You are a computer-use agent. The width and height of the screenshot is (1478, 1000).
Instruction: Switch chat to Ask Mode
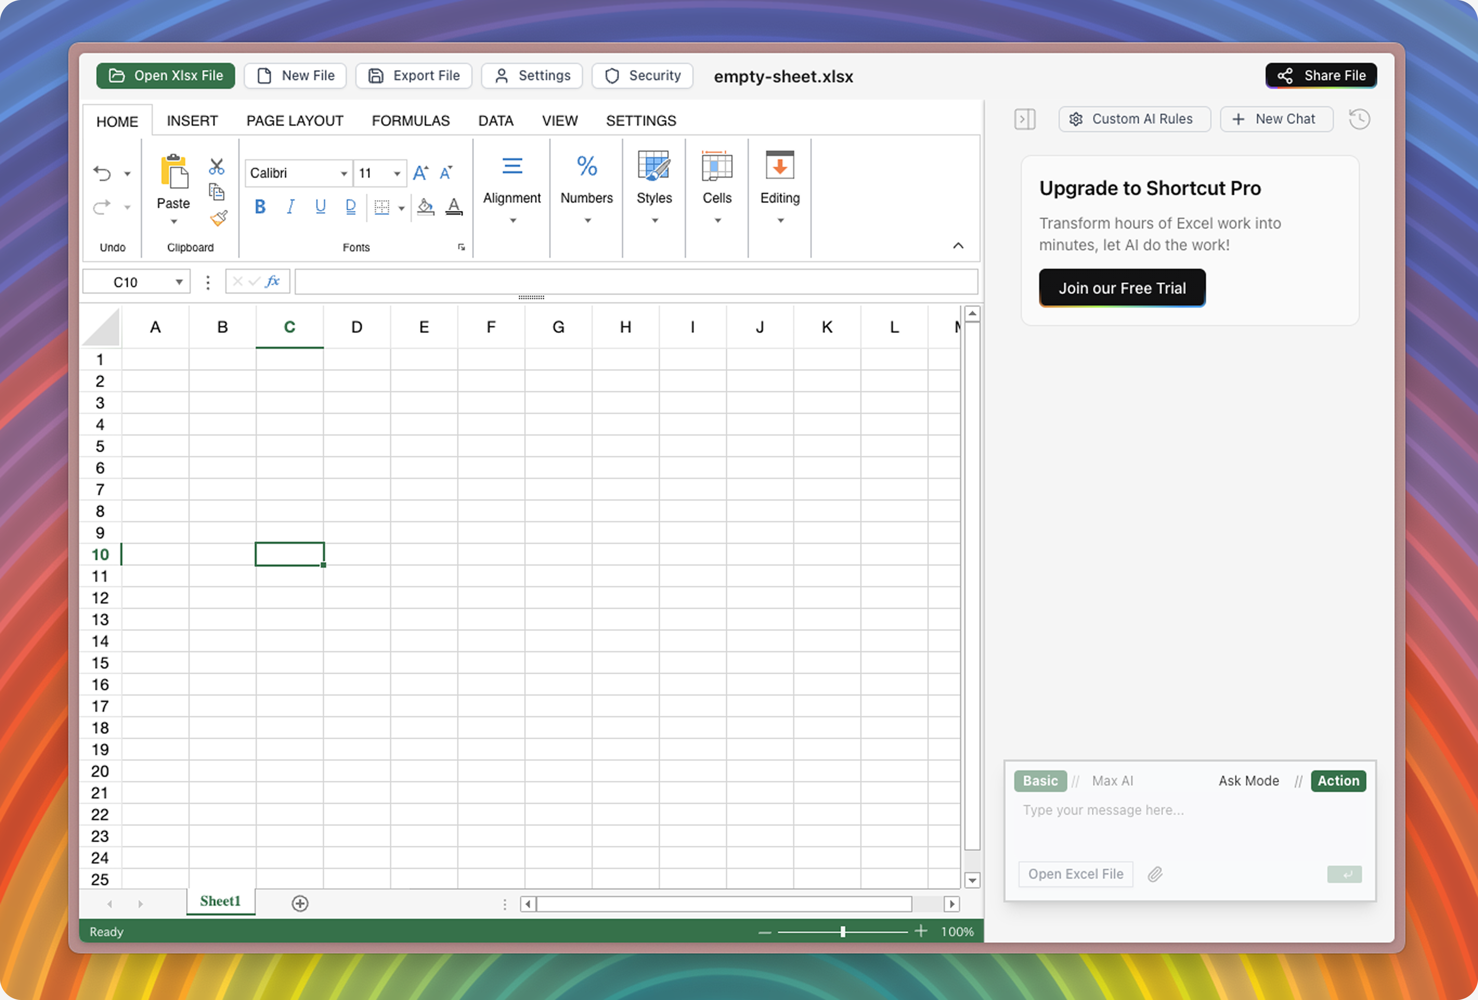coord(1248,781)
